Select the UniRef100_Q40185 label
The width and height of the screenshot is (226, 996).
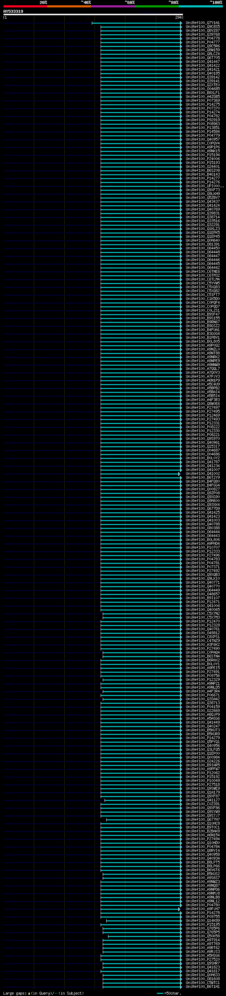(x=202, y=73)
